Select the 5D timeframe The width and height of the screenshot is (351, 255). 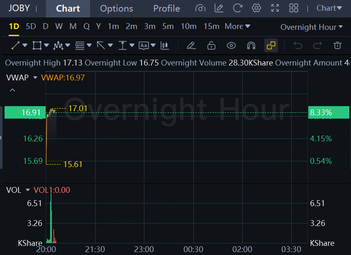point(31,27)
